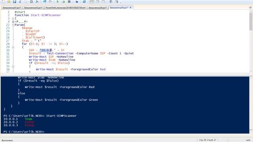Maximize the script pane
This screenshot has height=142, width=253.
tap(103, 2)
